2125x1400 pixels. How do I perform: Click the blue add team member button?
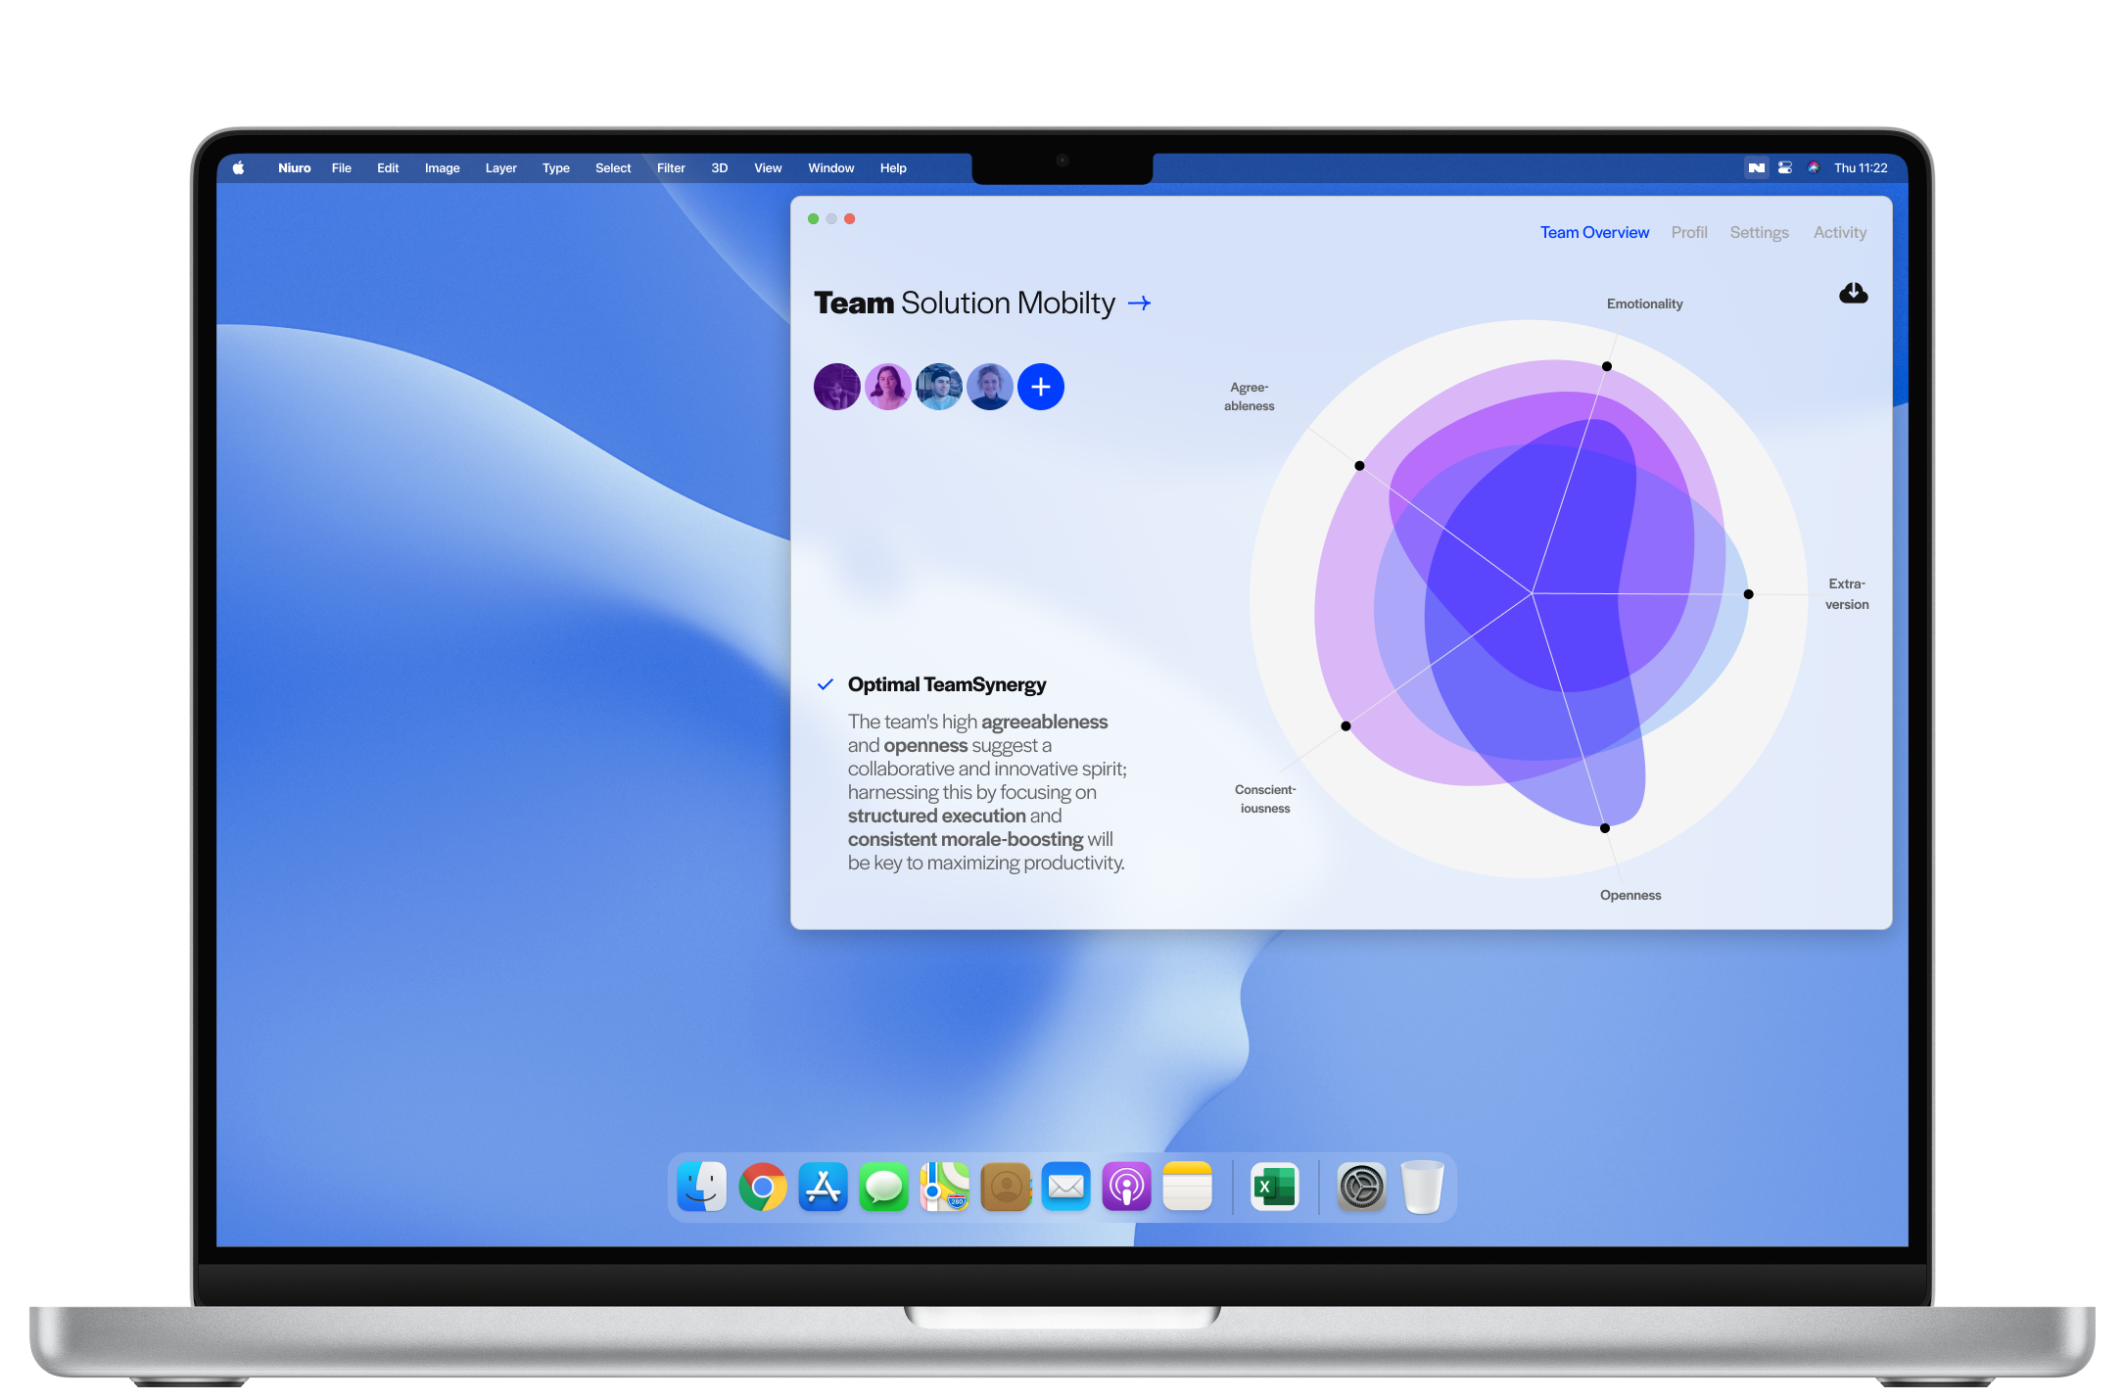1040,387
